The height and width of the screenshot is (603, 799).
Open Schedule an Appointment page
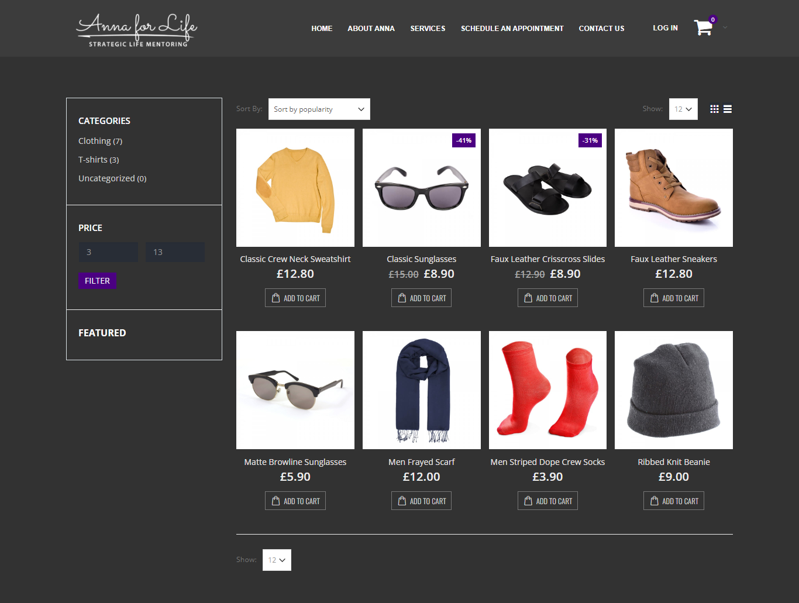point(512,29)
